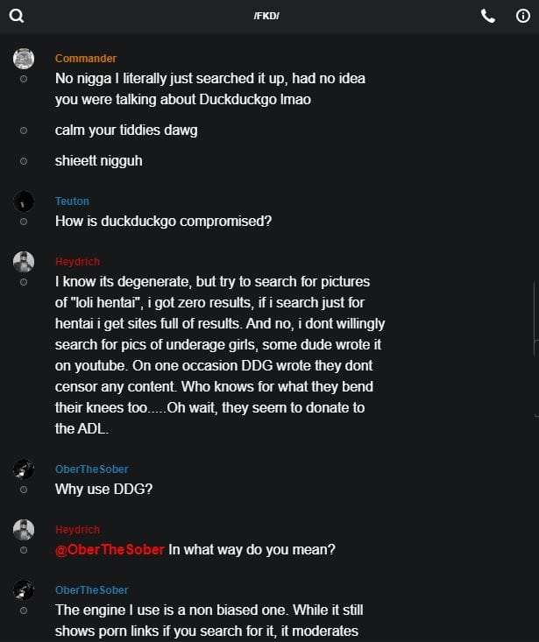This screenshot has width=539, height=642.
Task: Click the dot beside 'calm your tiddies dawg'
Action: [x=24, y=131]
